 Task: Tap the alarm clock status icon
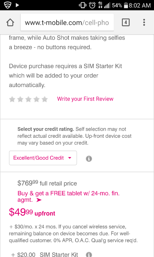click(92, 5)
